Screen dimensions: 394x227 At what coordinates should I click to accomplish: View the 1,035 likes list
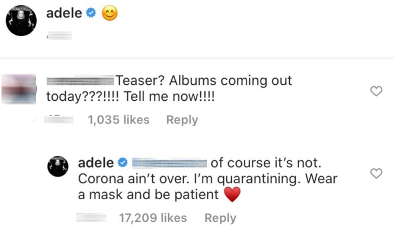(118, 120)
